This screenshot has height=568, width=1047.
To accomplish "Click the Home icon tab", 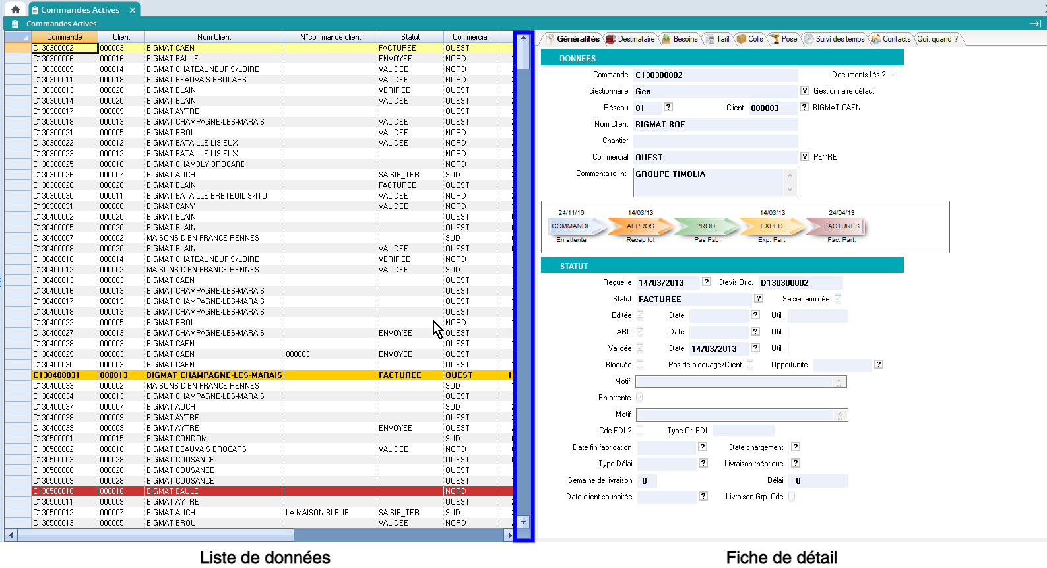I will click(x=15, y=10).
